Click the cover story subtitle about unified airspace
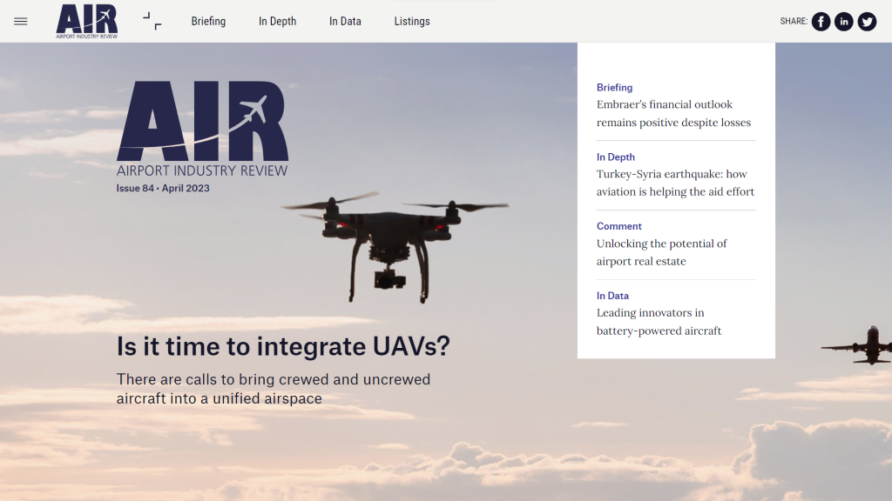The width and height of the screenshot is (892, 501). pos(273,390)
